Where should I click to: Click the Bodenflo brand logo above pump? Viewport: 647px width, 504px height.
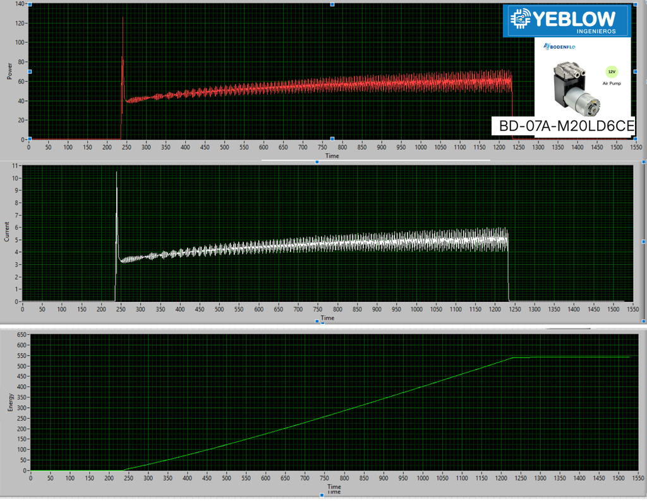click(x=559, y=47)
